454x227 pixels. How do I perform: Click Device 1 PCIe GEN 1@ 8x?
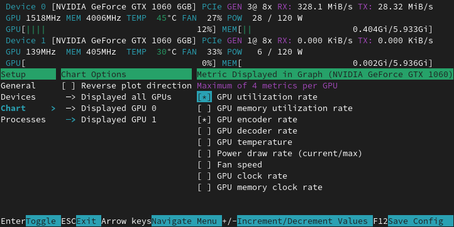(x=237, y=41)
